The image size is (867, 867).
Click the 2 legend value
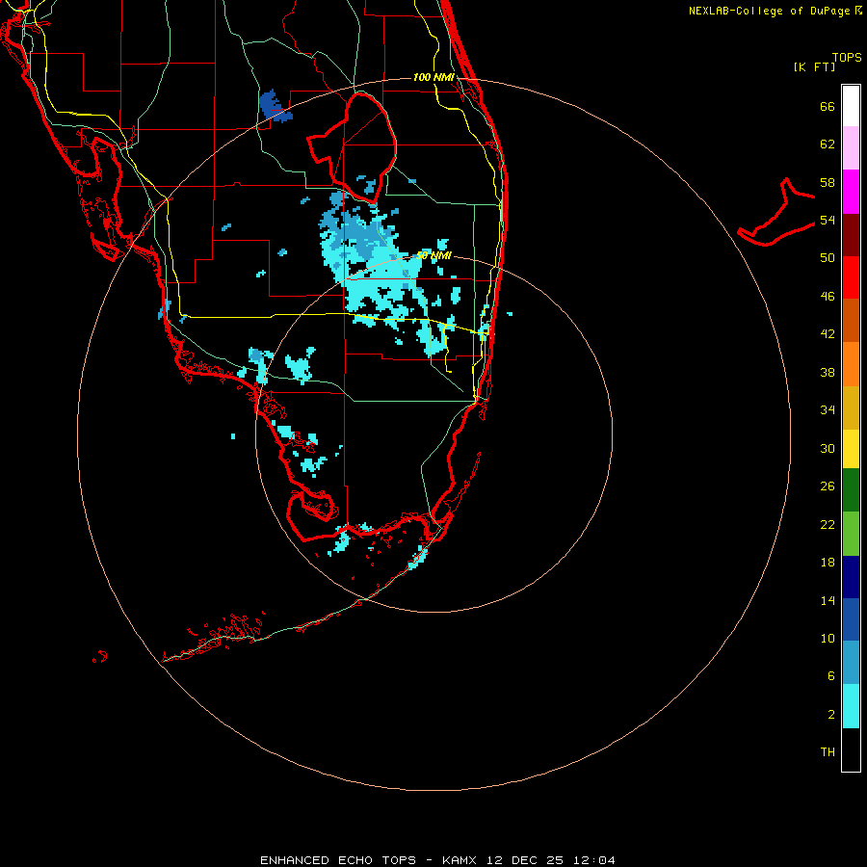point(830,715)
